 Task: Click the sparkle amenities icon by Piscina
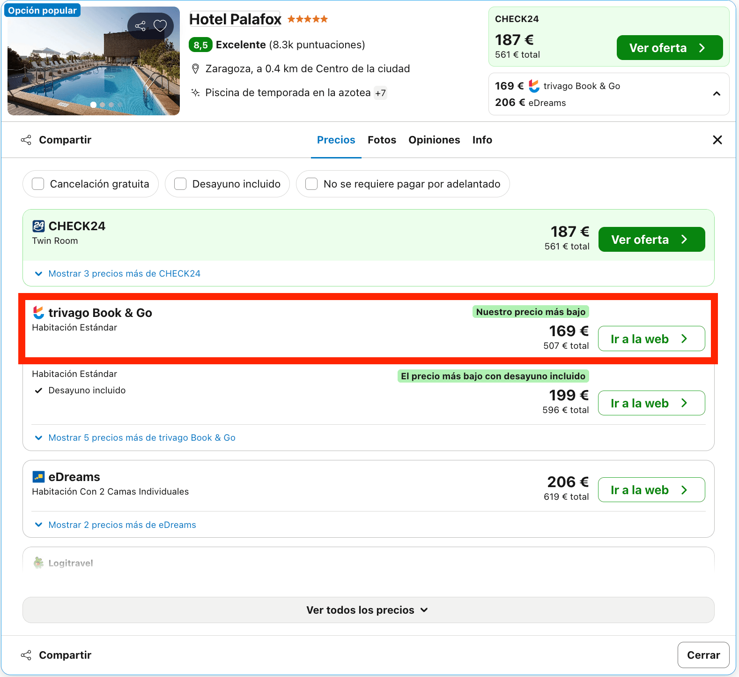[x=196, y=93]
